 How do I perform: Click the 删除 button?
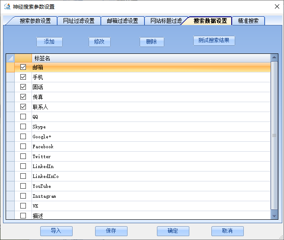152,42
